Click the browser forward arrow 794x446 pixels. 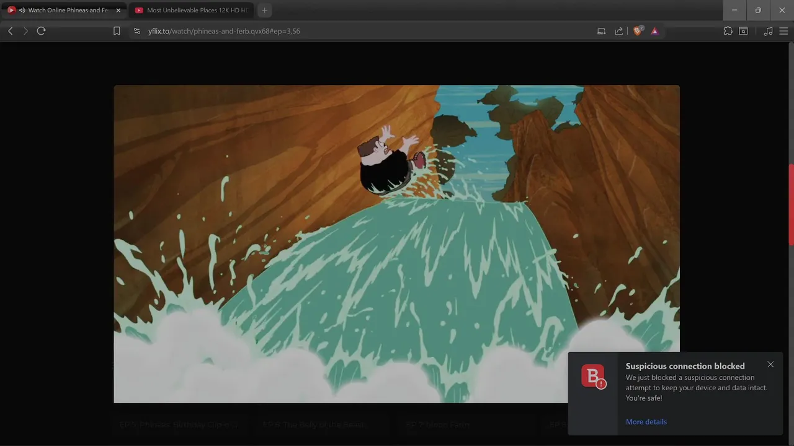[x=25, y=31]
